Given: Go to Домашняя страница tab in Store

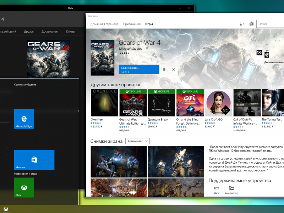Looking at the screenshot, I should [104, 24].
